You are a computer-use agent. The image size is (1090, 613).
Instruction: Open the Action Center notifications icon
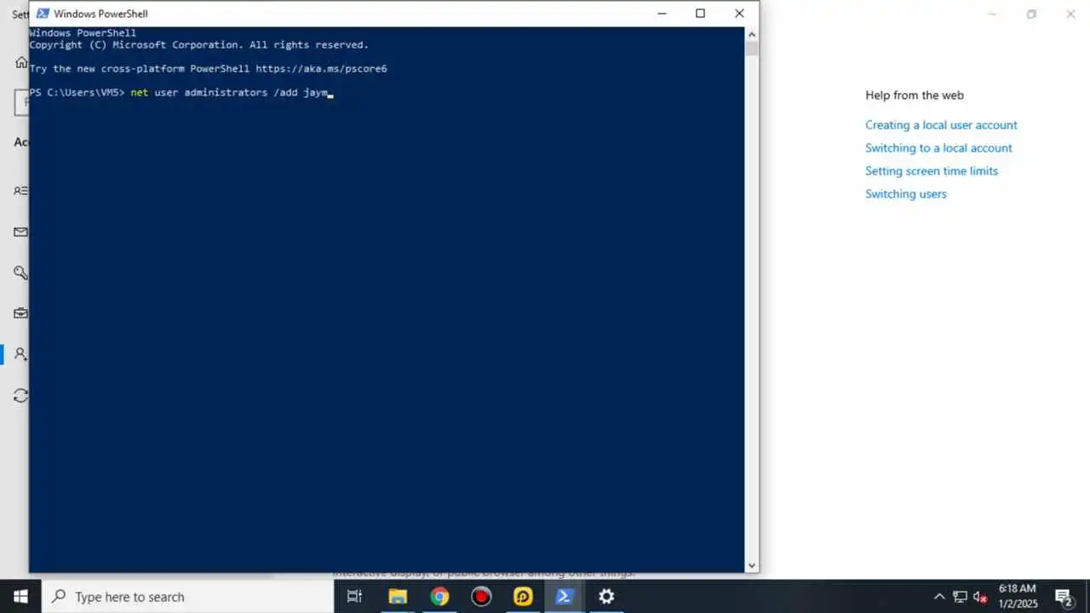click(x=1063, y=597)
